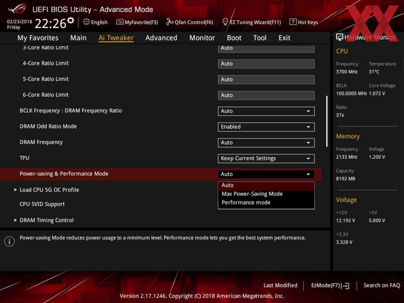
Task: Open MyFavorite(F3) list
Action: pyautogui.click(x=137, y=22)
